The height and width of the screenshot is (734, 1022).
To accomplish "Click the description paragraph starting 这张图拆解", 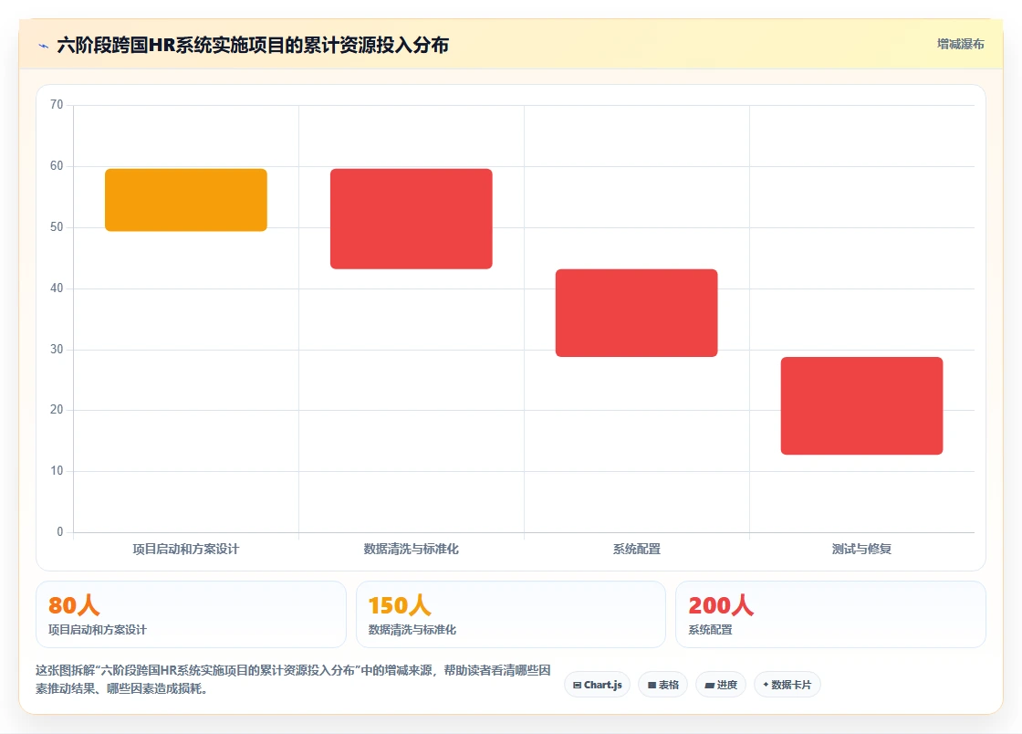I will pos(293,679).
